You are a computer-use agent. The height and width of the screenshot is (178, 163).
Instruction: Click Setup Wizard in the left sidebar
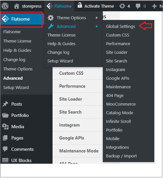(16, 88)
